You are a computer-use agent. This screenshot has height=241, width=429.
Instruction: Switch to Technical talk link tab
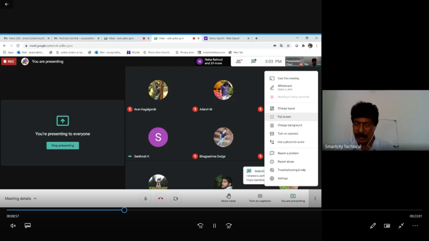click(76, 38)
